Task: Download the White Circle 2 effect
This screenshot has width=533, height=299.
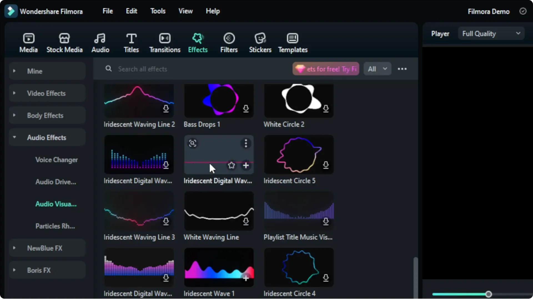Action: [x=326, y=109]
